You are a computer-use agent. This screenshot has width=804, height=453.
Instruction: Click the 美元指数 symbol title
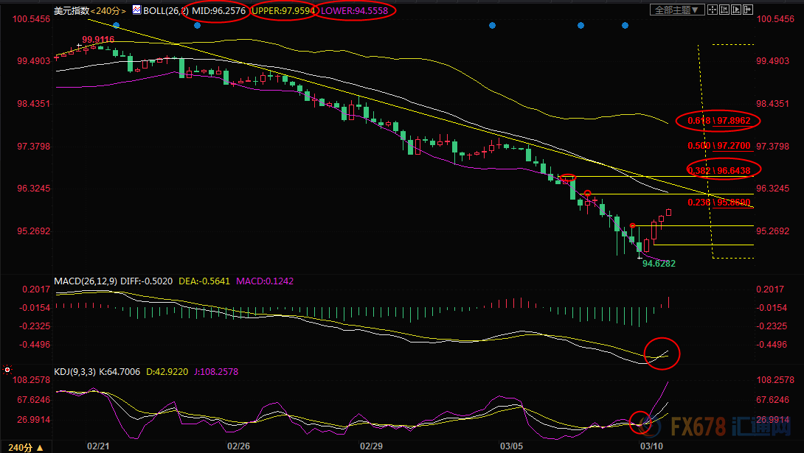pos(71,11)
